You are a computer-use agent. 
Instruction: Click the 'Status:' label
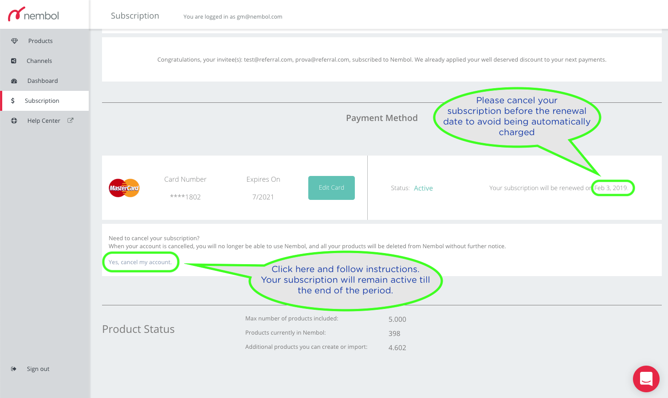click(x=400, y=188)
